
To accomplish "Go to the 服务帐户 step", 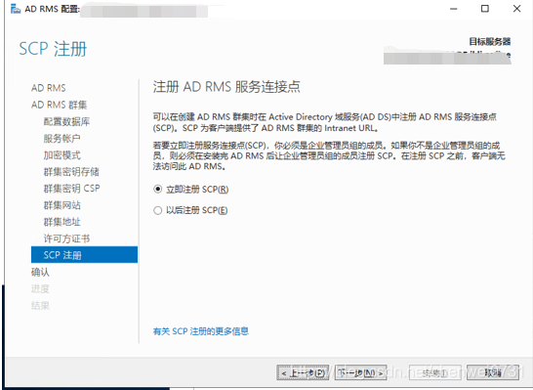I will click(x=61, y=138).
